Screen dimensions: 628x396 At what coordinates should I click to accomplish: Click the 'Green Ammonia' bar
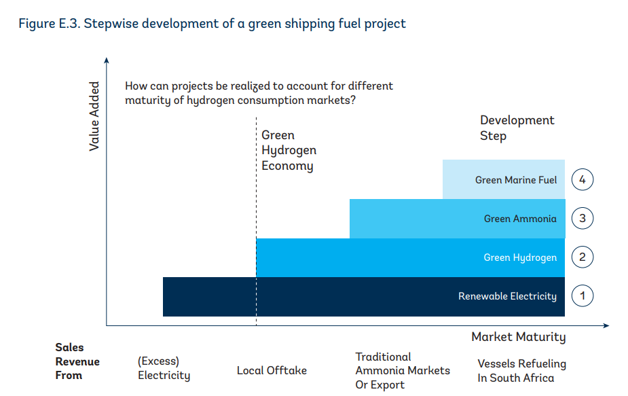tap(458, 219)
